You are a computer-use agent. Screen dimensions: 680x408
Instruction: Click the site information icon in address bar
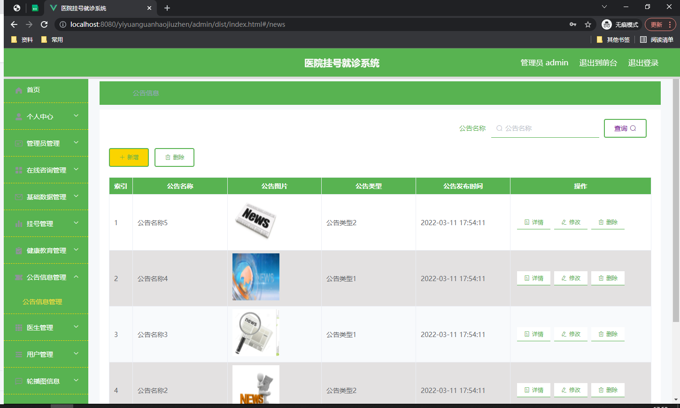(x=63, y=24)
